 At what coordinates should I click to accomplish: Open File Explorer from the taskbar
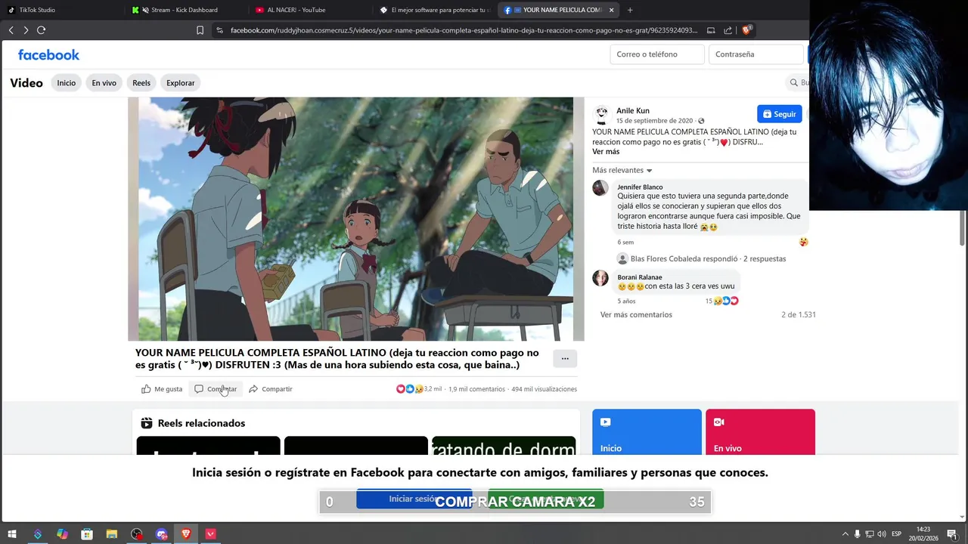click(x=112, y=534)
